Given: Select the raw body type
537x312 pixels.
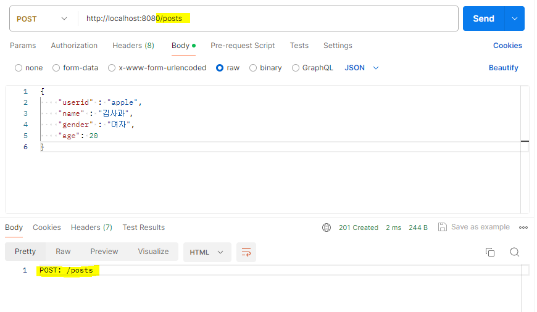Looking at the screenshot, I should pyautogui.click(x=228, y=68).
